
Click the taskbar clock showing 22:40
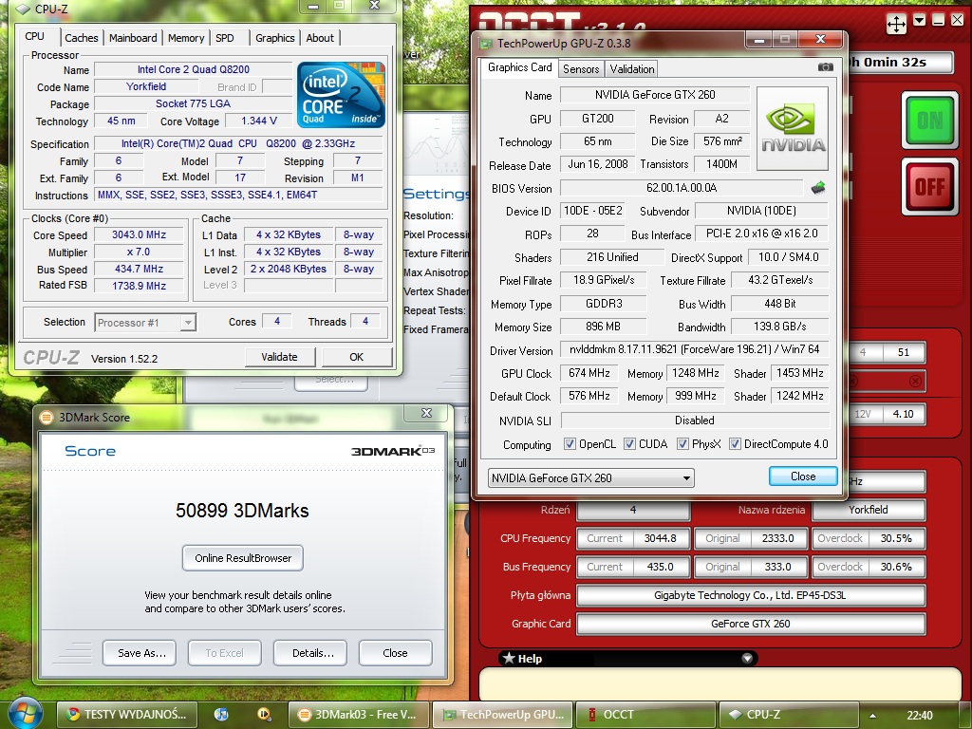(x=919, y=715)
